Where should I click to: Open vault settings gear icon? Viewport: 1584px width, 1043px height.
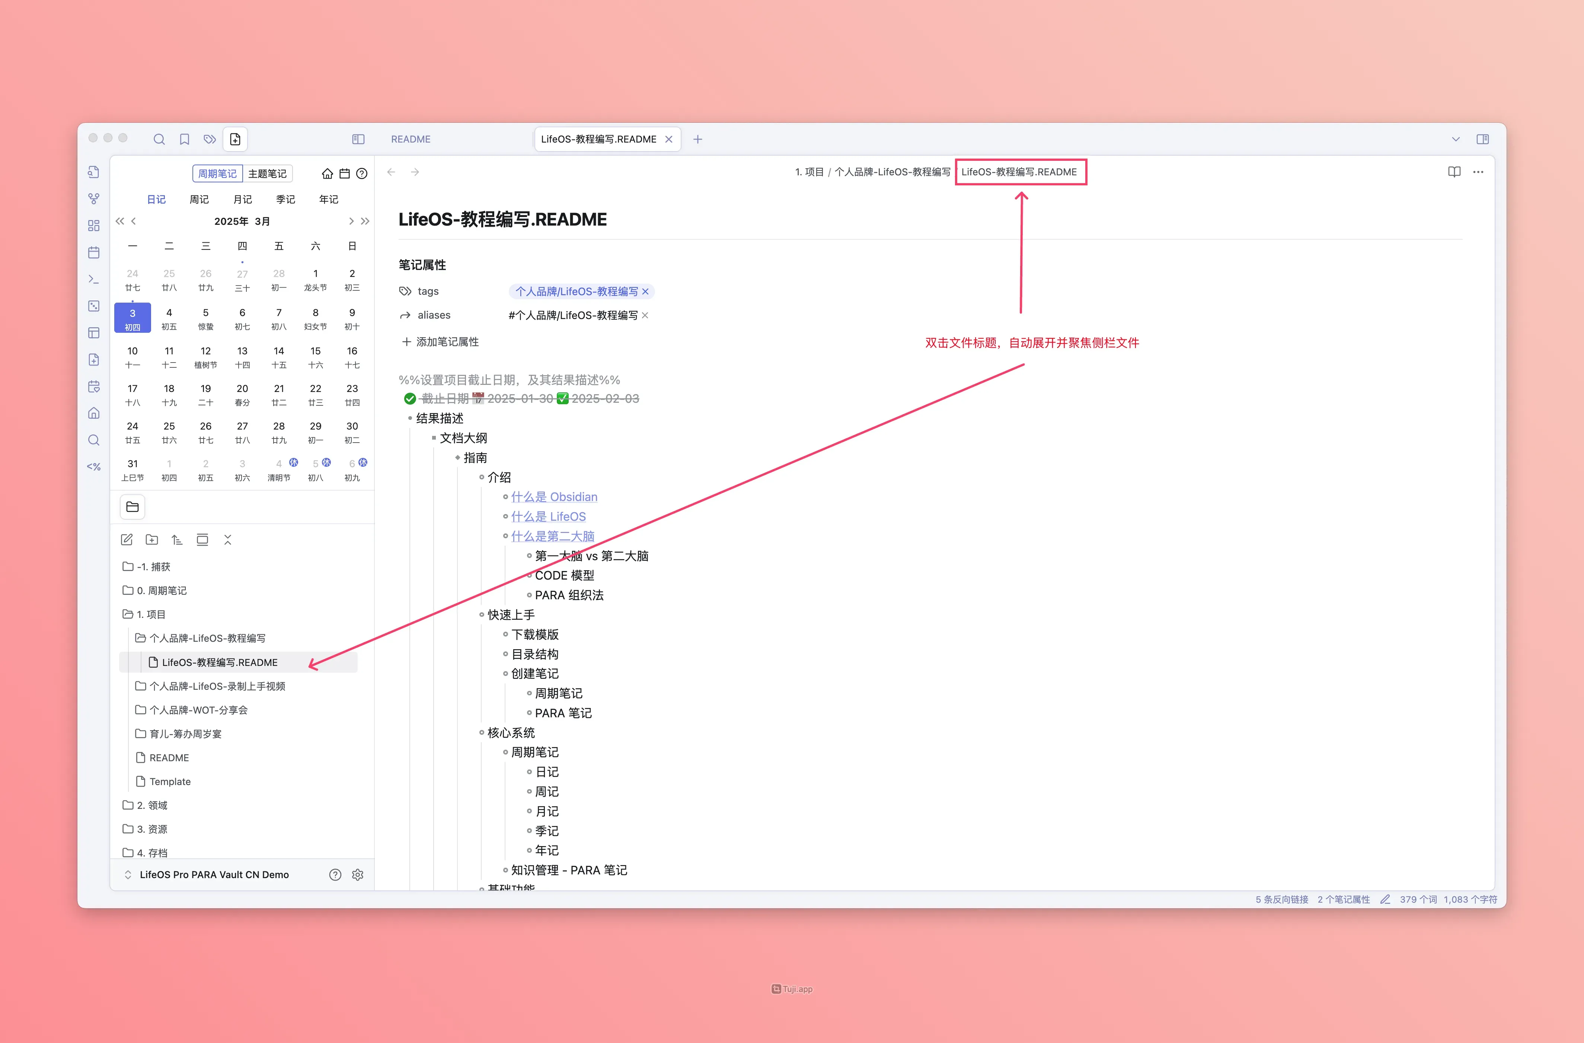(x=357, y=875)
